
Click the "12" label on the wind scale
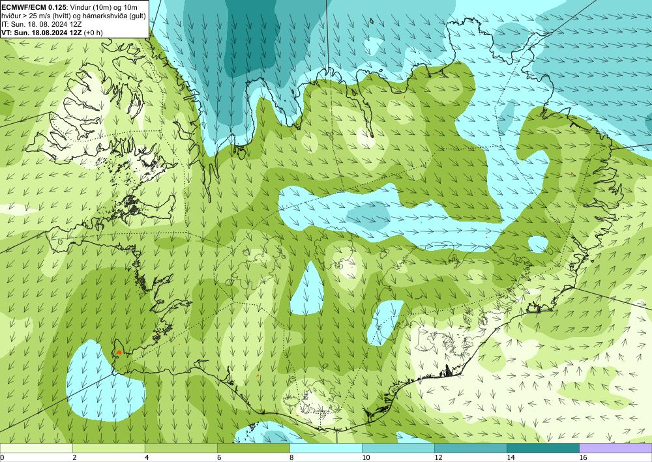tap(438, 457)
